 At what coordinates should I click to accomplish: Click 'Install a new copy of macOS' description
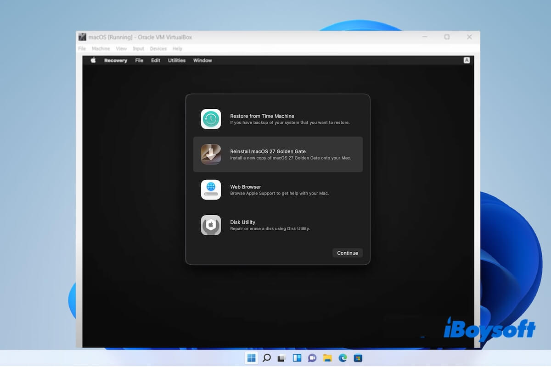[291, 158]
